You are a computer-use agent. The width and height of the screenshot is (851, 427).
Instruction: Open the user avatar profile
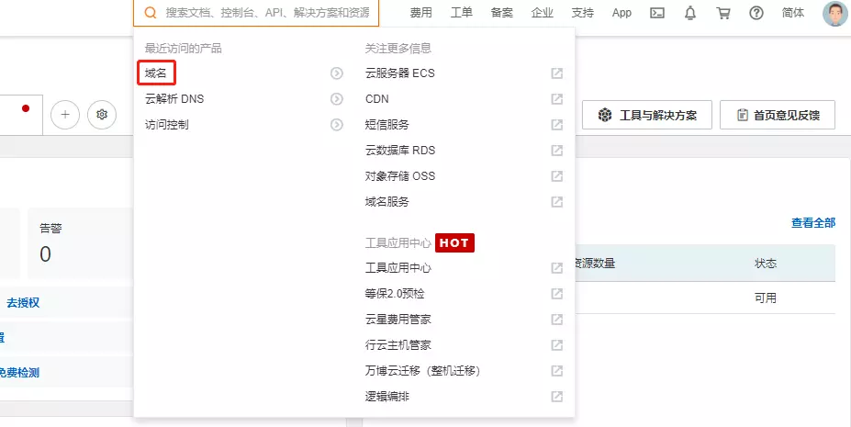coord(834,13)
